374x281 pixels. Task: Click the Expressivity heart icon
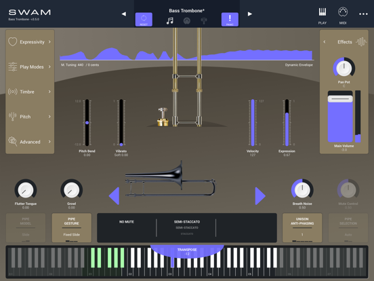click(x=13, y=42)
